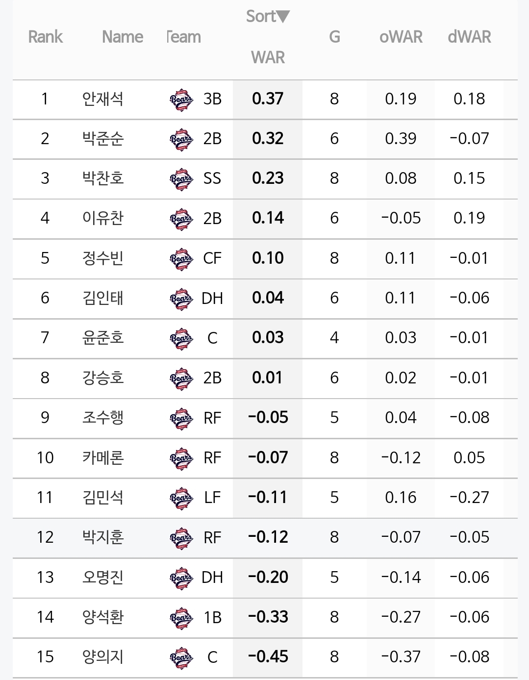Sort by G games column header
The height and width of the screenshot is (680, 529).
pos(334,37)
